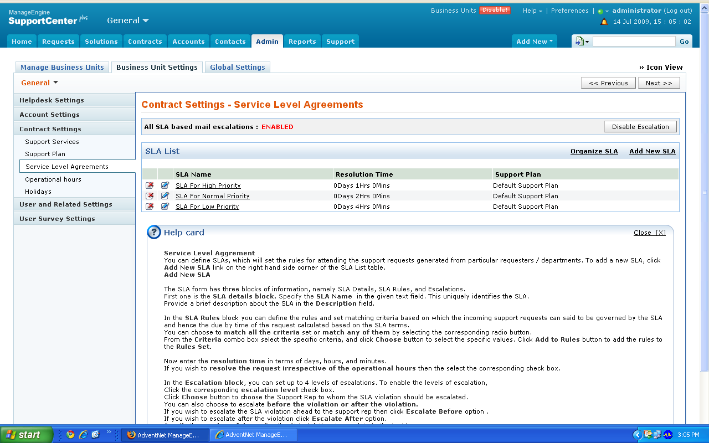Click the third Quick Launch icon next to Internet Explorer
Screen dimensions: 709x443
[95, 435]
